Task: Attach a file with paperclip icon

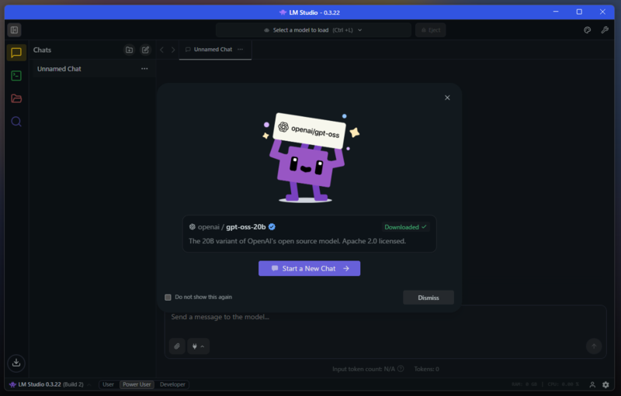Action: pos(177,346)
